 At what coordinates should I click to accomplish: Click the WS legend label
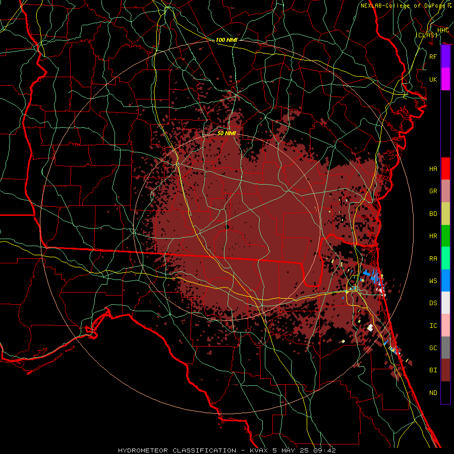point(433,281)
